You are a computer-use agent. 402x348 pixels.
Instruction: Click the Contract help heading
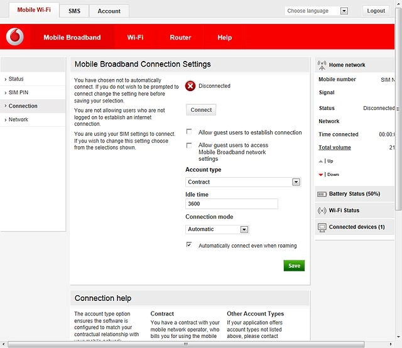(x=162, y=313)
